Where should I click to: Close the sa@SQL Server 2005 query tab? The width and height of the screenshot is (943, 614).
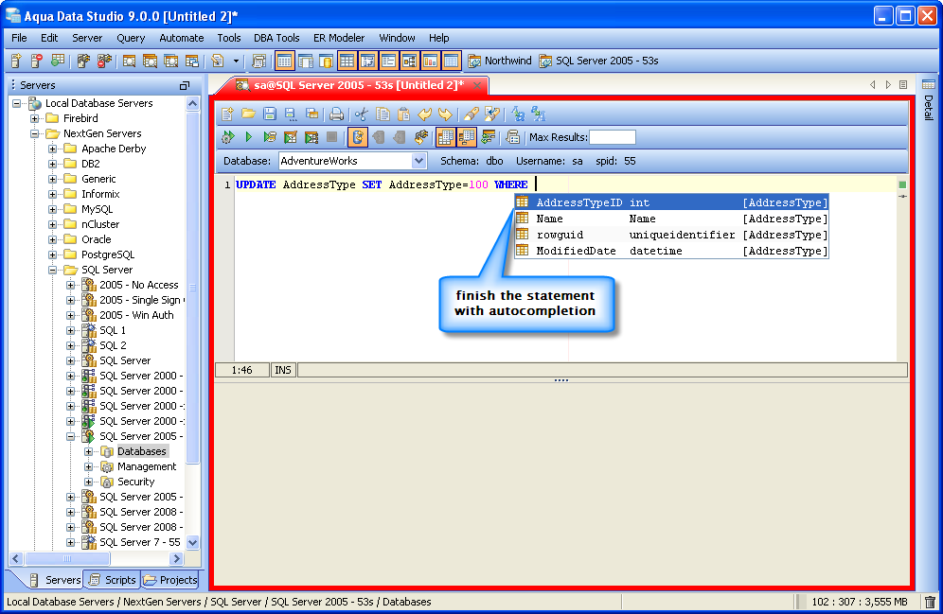(477, 85)
